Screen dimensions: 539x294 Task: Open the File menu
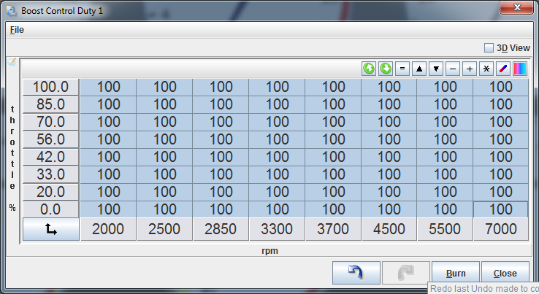17,30
